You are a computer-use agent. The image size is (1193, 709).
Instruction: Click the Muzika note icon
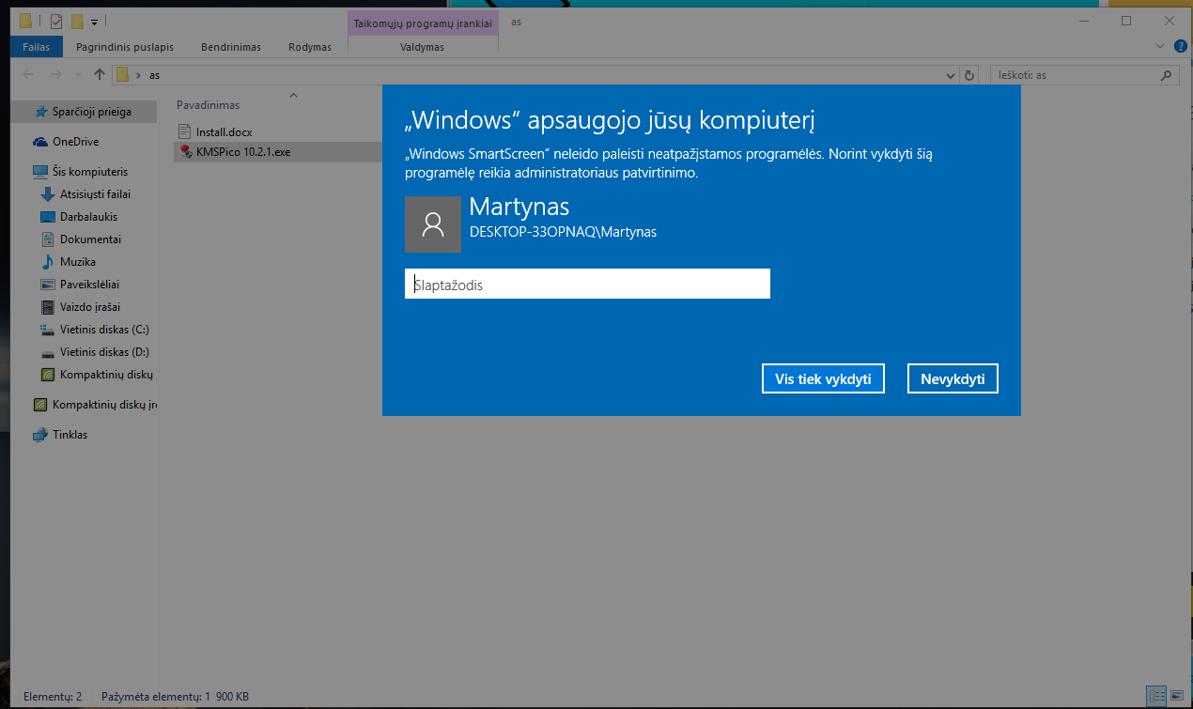pos(49,262)
